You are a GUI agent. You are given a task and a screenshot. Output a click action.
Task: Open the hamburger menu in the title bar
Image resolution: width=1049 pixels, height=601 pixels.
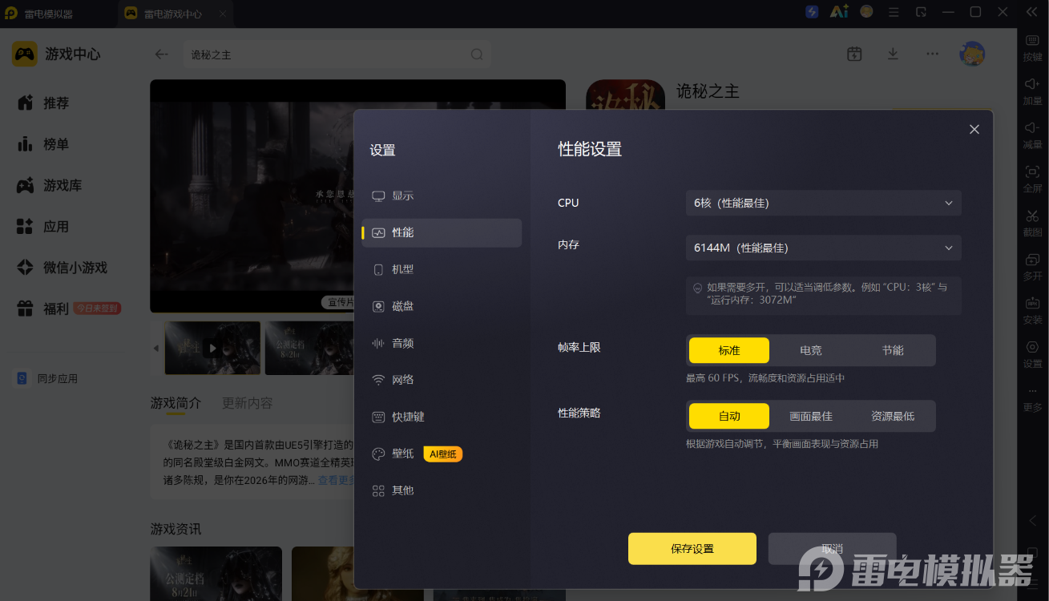pos(894,12)
